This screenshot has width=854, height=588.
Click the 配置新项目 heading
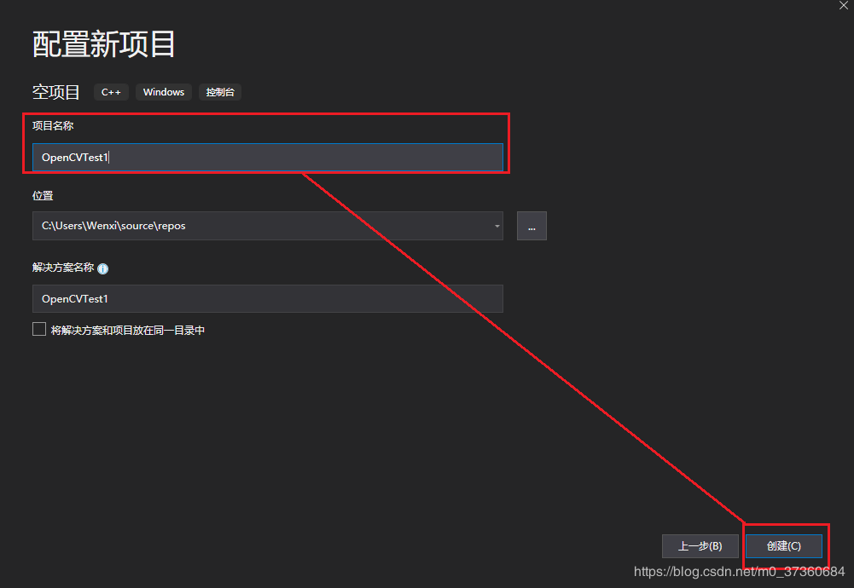click(104, 44)
